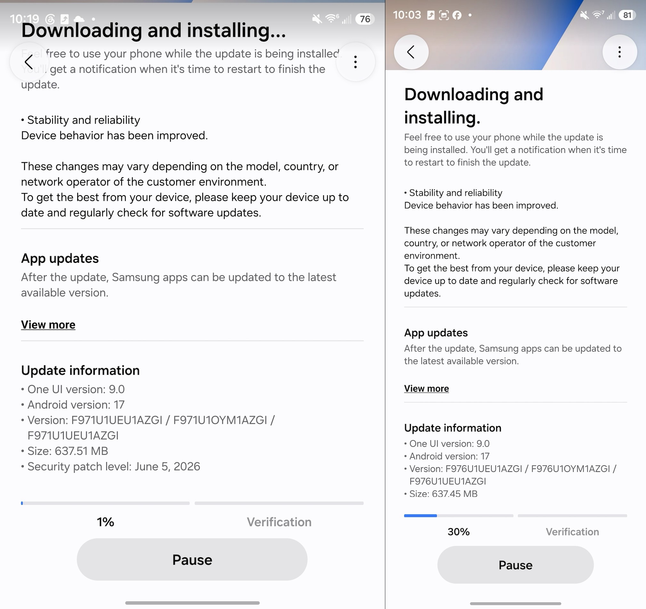The width and height of the screenshot is (646, 609).
Task: Pause the update at 1%
Action: point(192,560)
